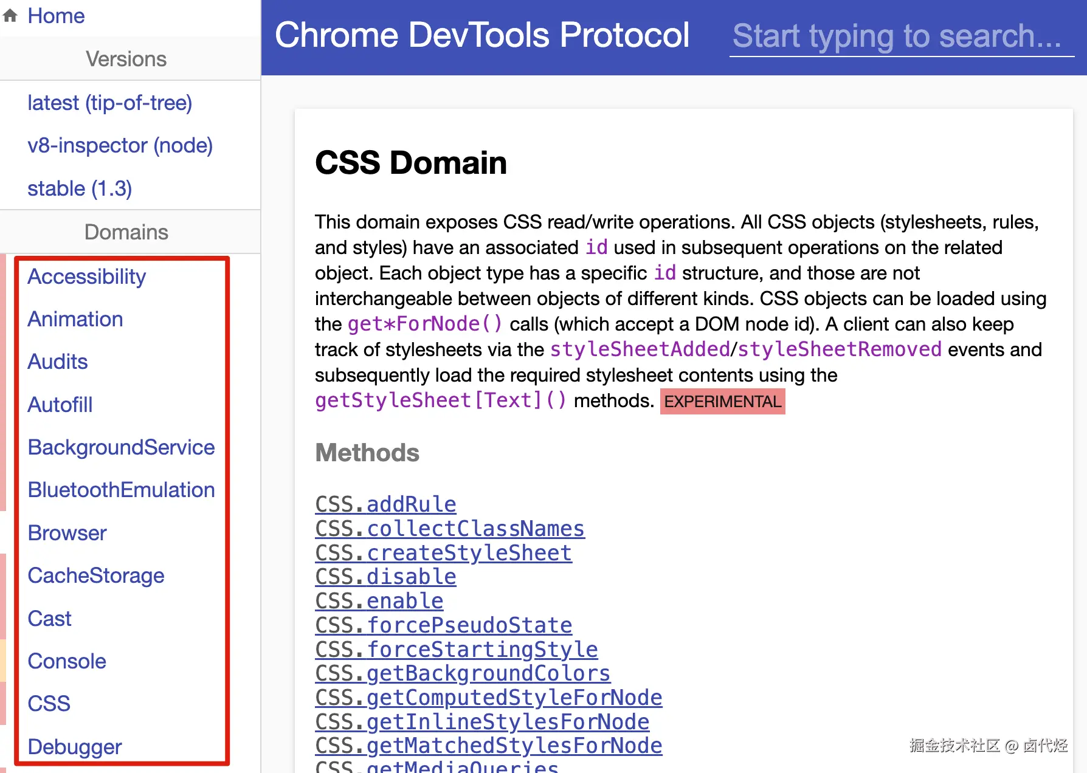Image resolution: width=1087 pixels, height=773 pixels.
Task: Open the CacheStorage domain
Action: [96, 575]
